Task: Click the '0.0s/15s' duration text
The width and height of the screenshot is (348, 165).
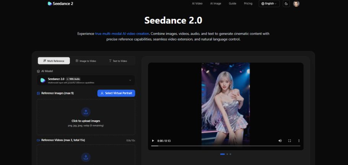Action: coord(131,141)
